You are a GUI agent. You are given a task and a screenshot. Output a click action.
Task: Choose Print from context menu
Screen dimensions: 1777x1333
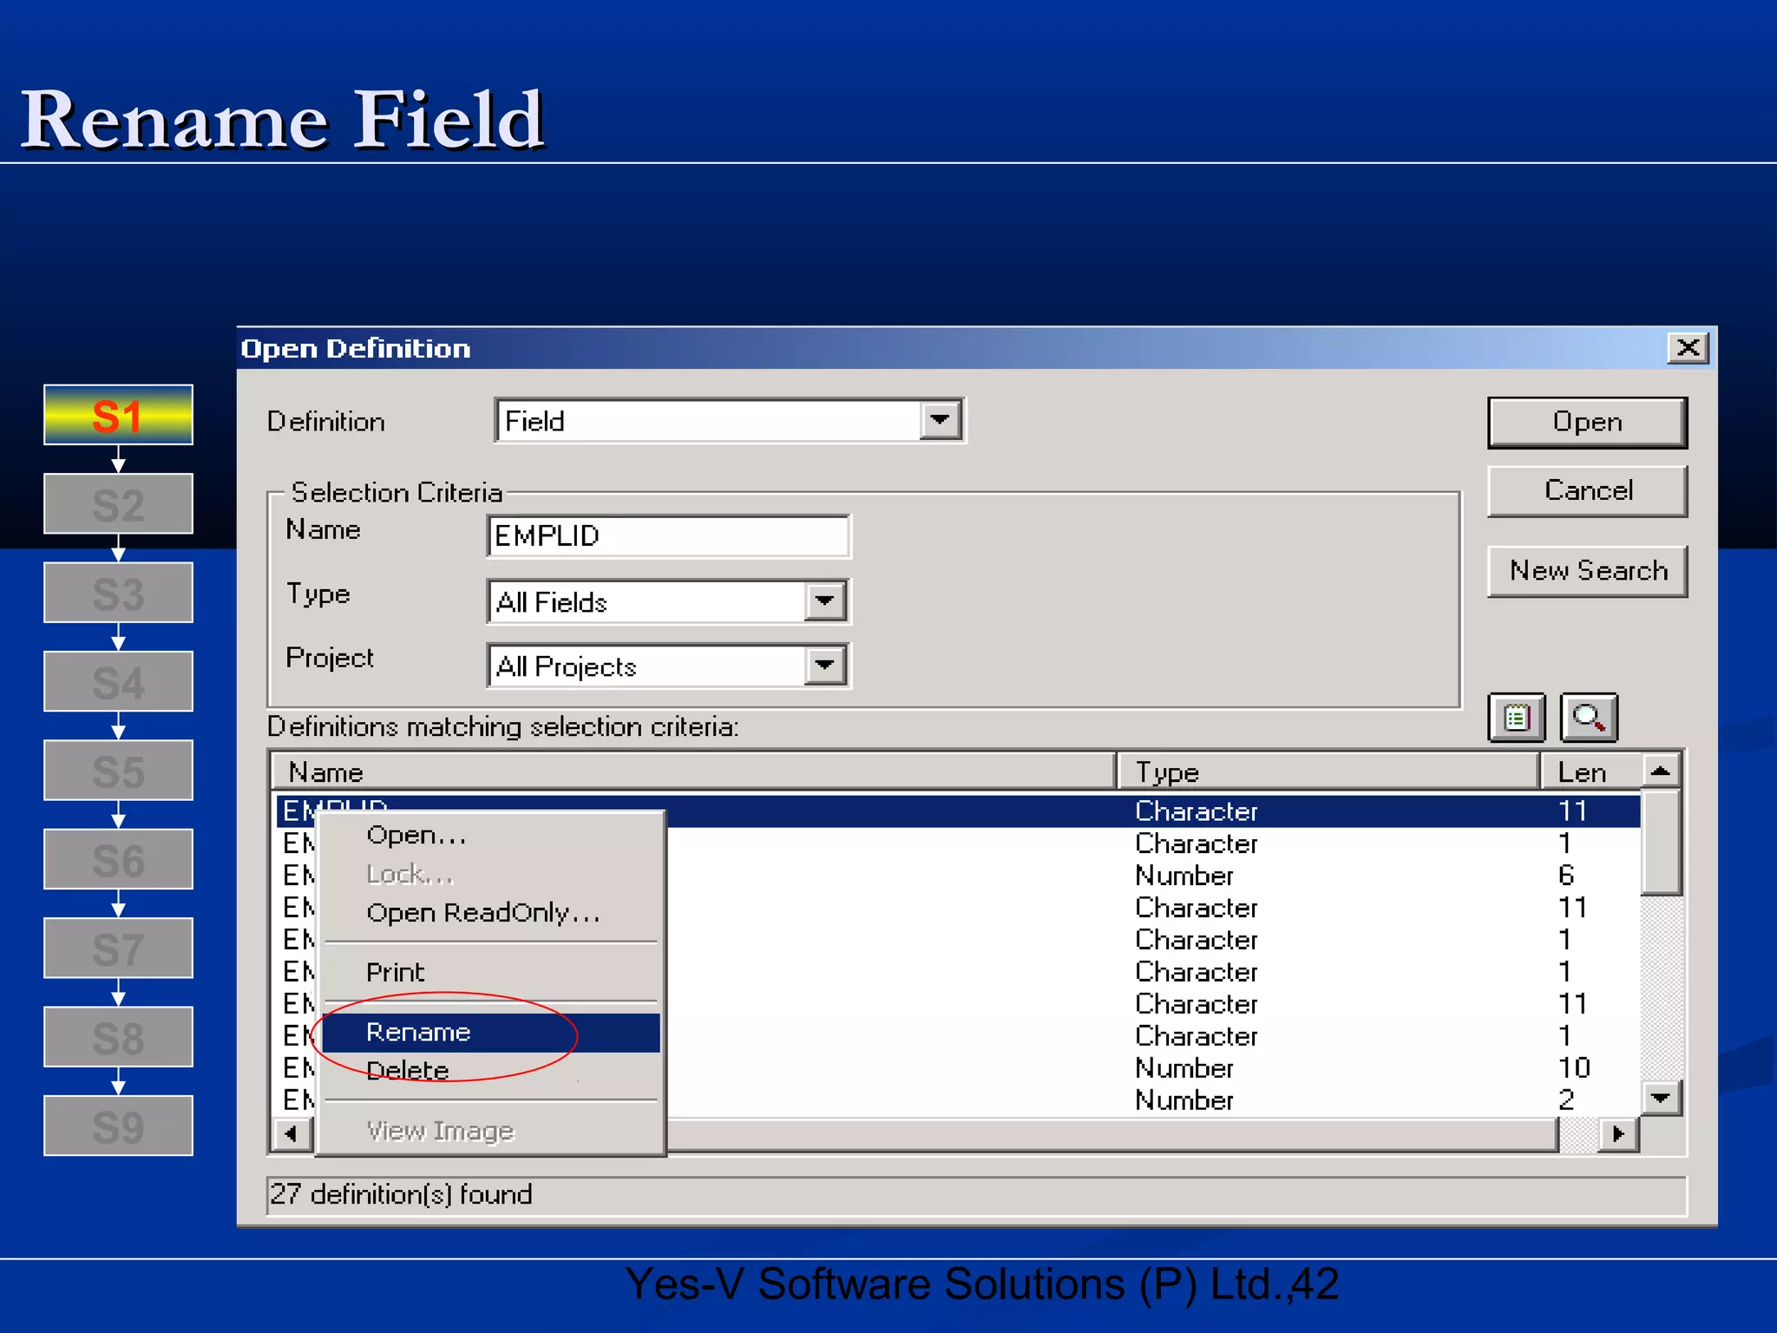pyautogui.click(x=490, y=972)
